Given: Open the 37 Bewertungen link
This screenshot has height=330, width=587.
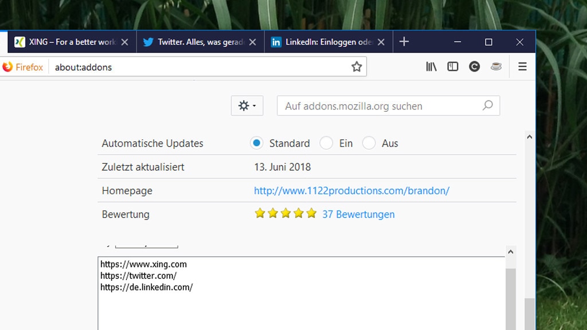Looking at the screenshot, I should [x=358, y=214].
